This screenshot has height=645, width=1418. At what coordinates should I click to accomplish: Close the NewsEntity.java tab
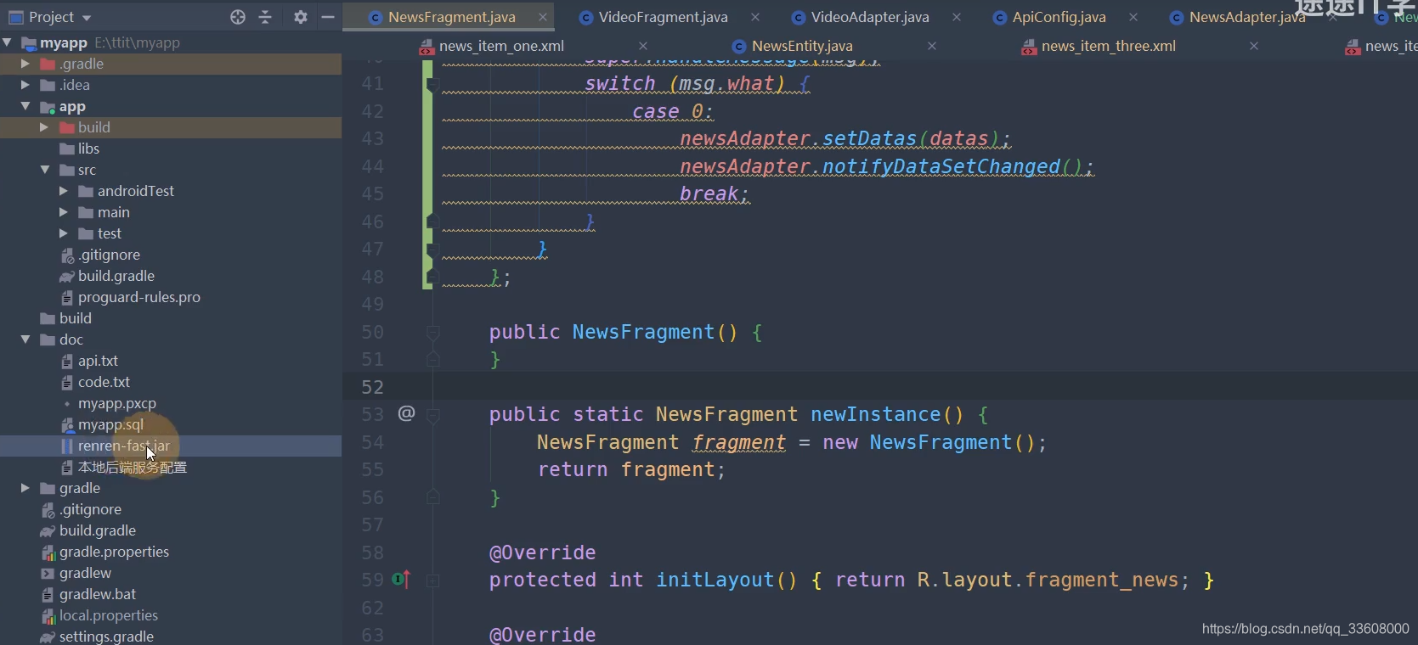tap(932, 46)
